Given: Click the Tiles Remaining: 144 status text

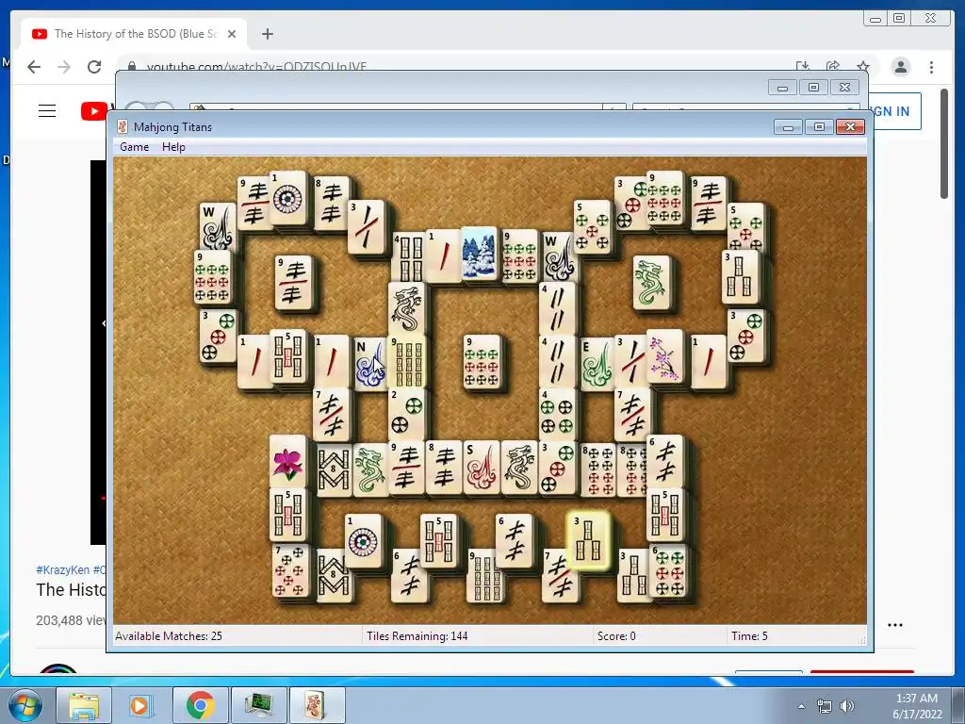Looking at the screenshot, I should coord(417,636).
